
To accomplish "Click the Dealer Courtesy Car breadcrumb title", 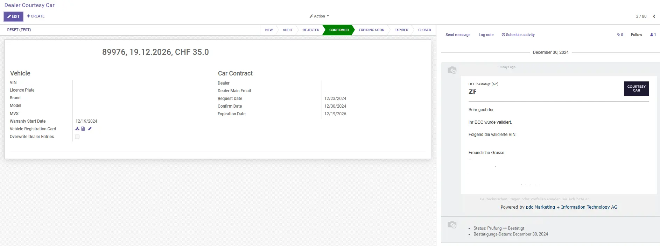I will click(x=29, y=5).
